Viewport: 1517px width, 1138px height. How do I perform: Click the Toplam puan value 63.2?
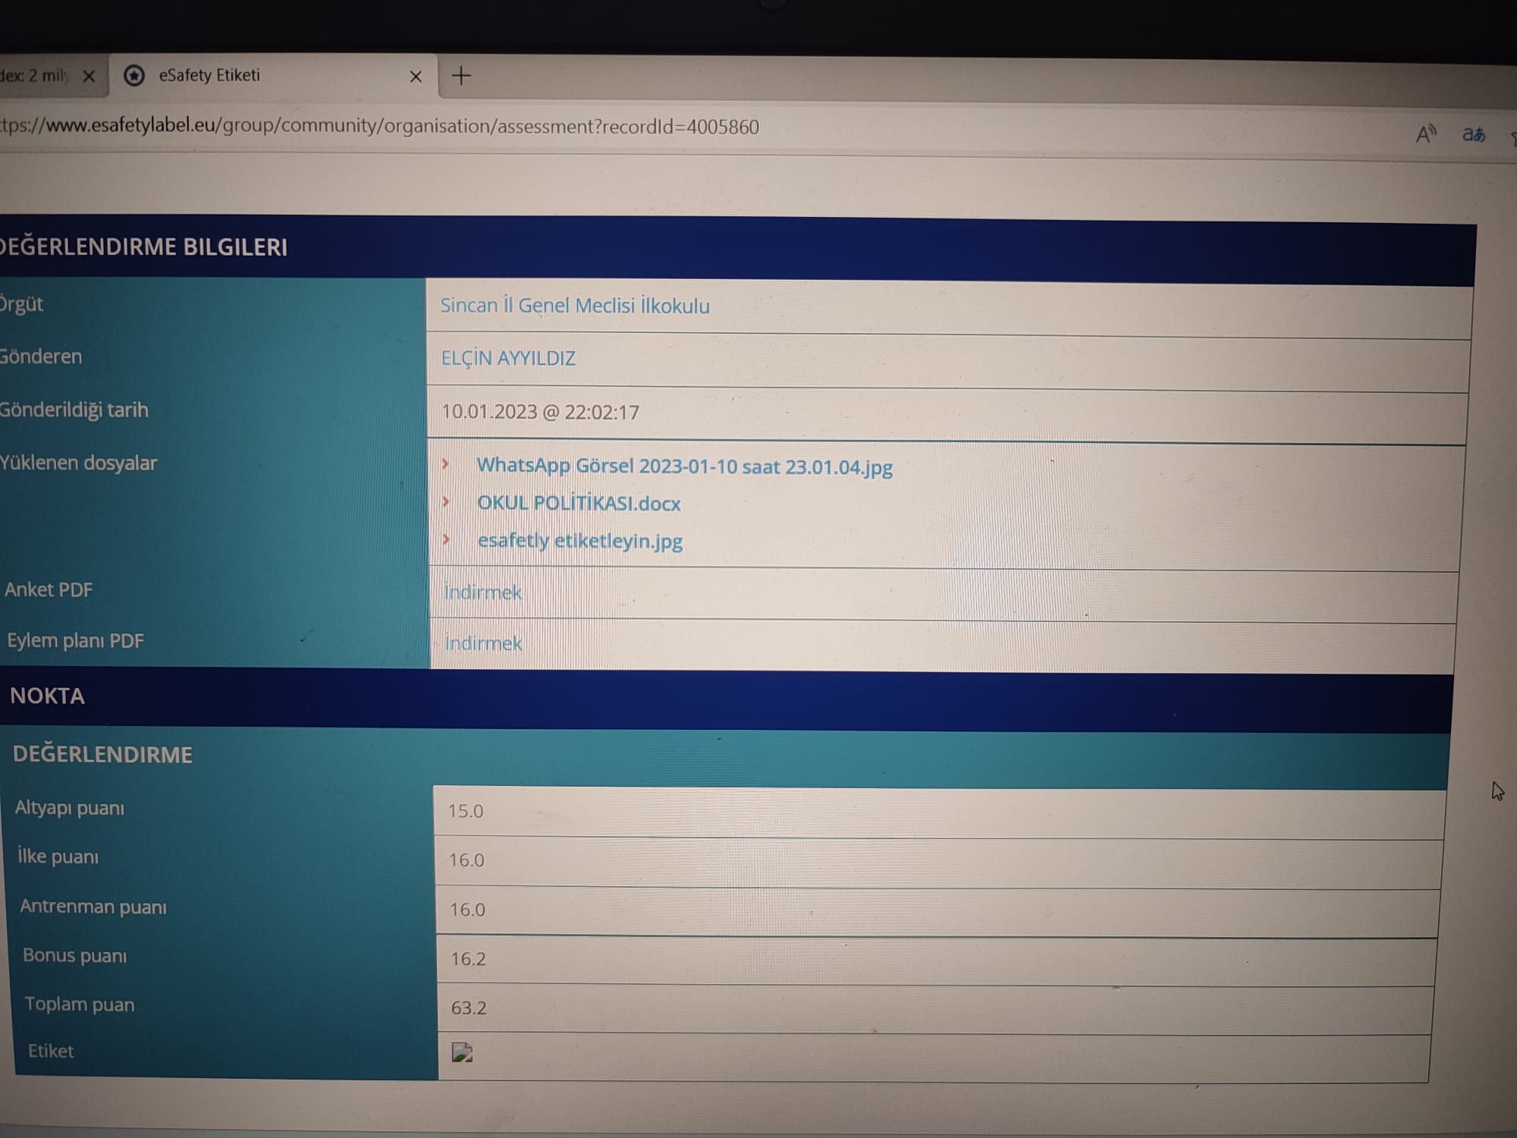(x=469, y=1008)
